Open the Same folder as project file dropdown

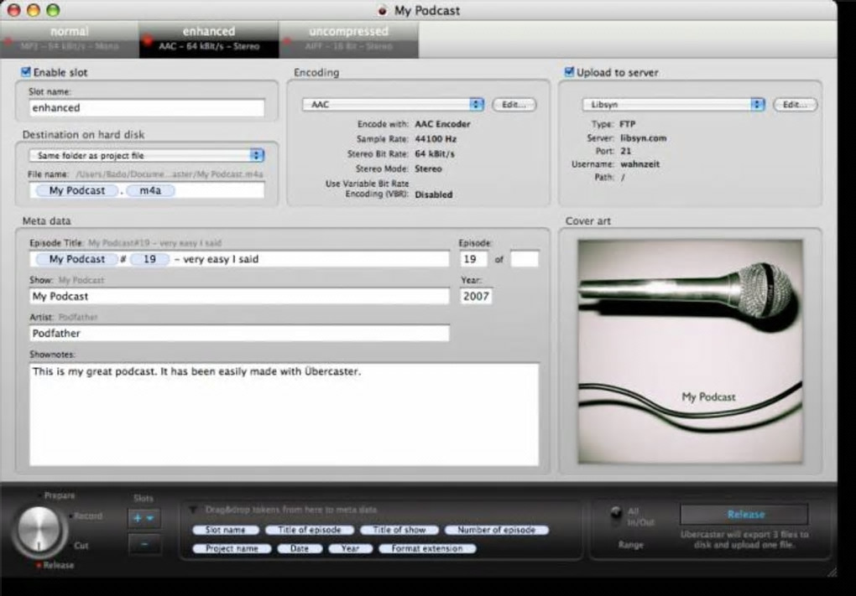click(x=146, y=155)
